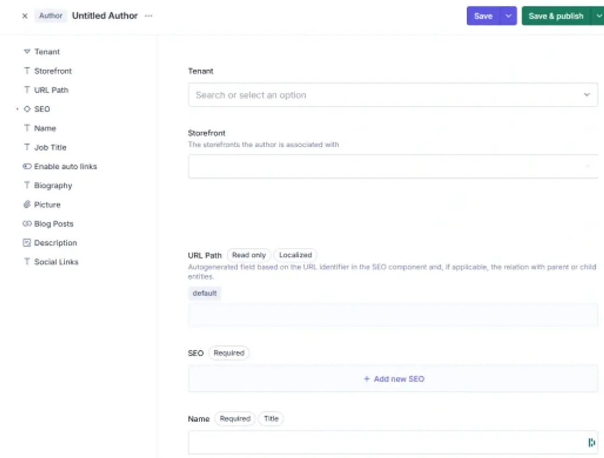Click the Biography text icon in sidebar
Screen dimensions: 604x458
coord(27,185)
